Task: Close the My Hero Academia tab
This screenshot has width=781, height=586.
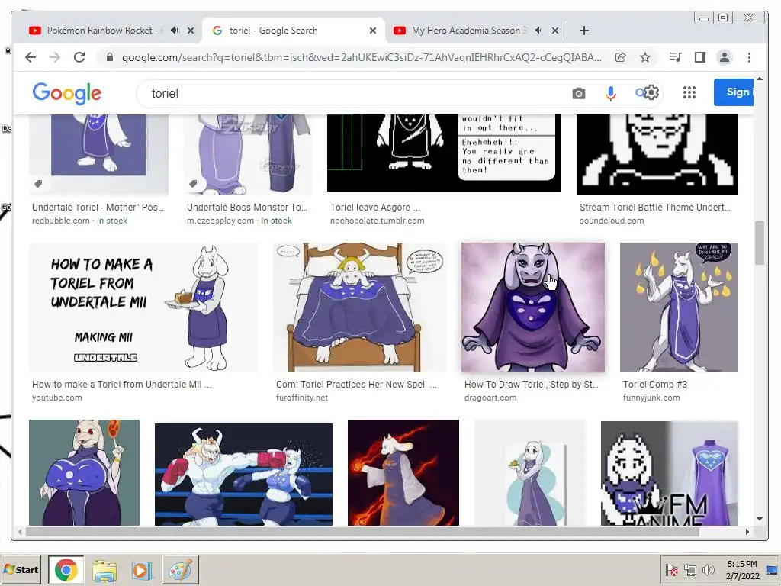Action: pos(555,31)
